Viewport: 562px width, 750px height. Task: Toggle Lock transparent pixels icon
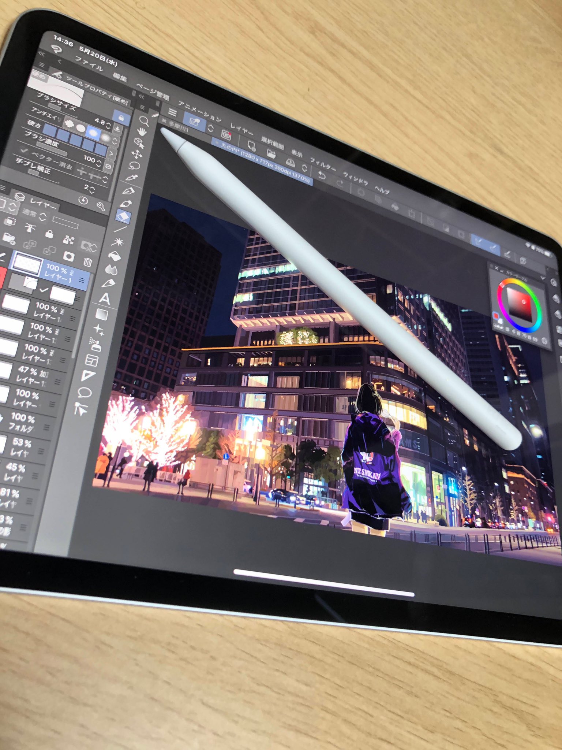(x=68, y=240)
